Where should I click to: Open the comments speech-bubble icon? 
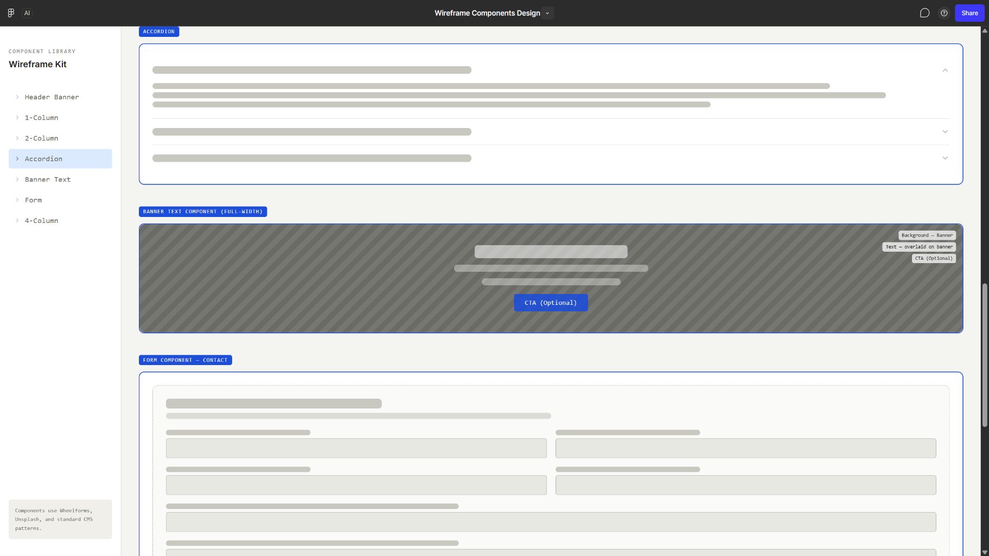pos(924,13)
